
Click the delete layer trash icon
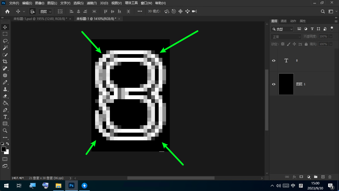[330, 177]
